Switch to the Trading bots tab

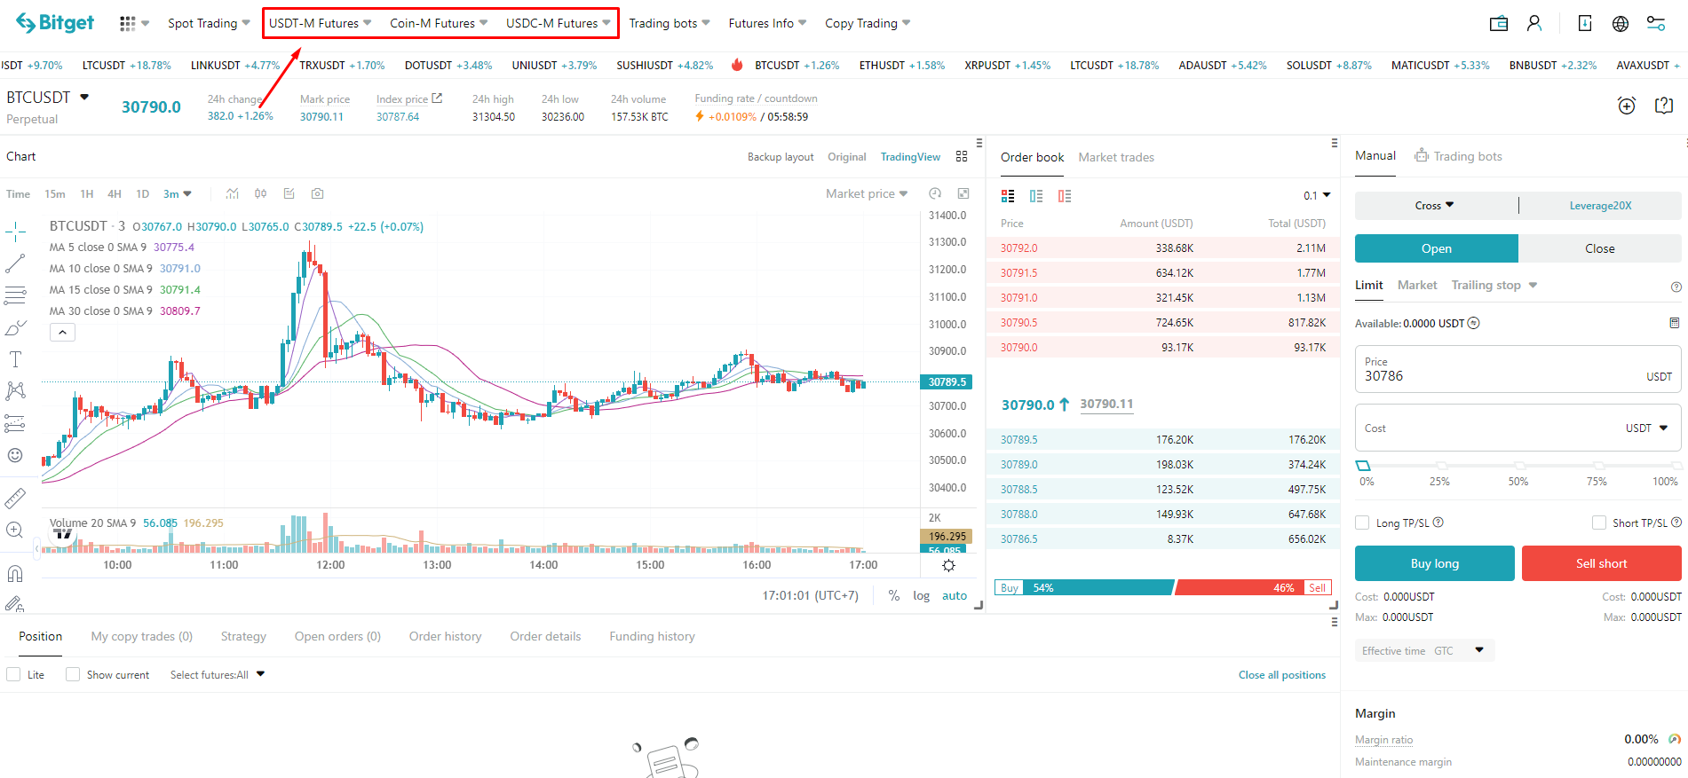(1458, 156)
